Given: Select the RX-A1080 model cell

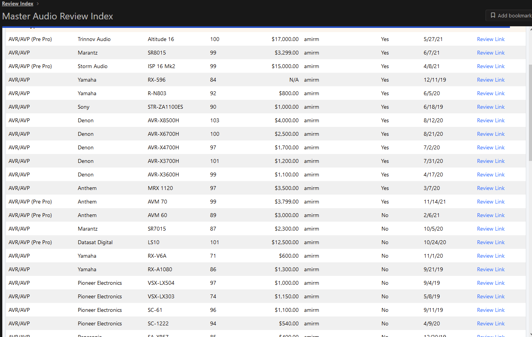Looking at the screenshot, I should [160, 269].
